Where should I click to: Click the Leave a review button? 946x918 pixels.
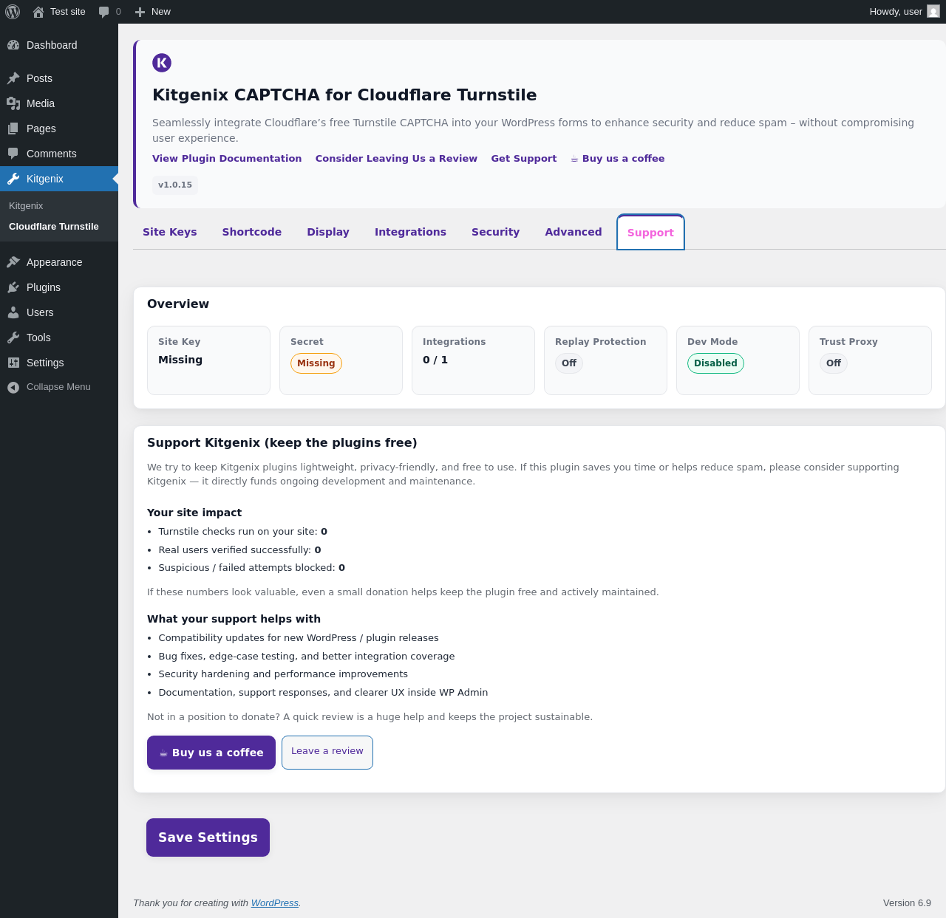(327, 752)
